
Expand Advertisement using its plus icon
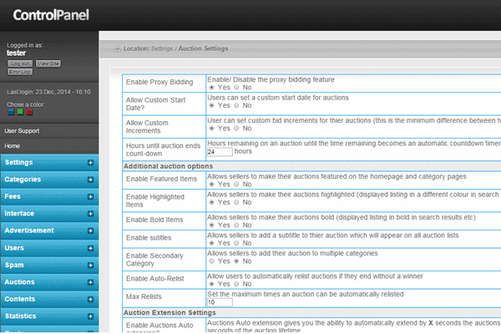click(x=90, y=230)
